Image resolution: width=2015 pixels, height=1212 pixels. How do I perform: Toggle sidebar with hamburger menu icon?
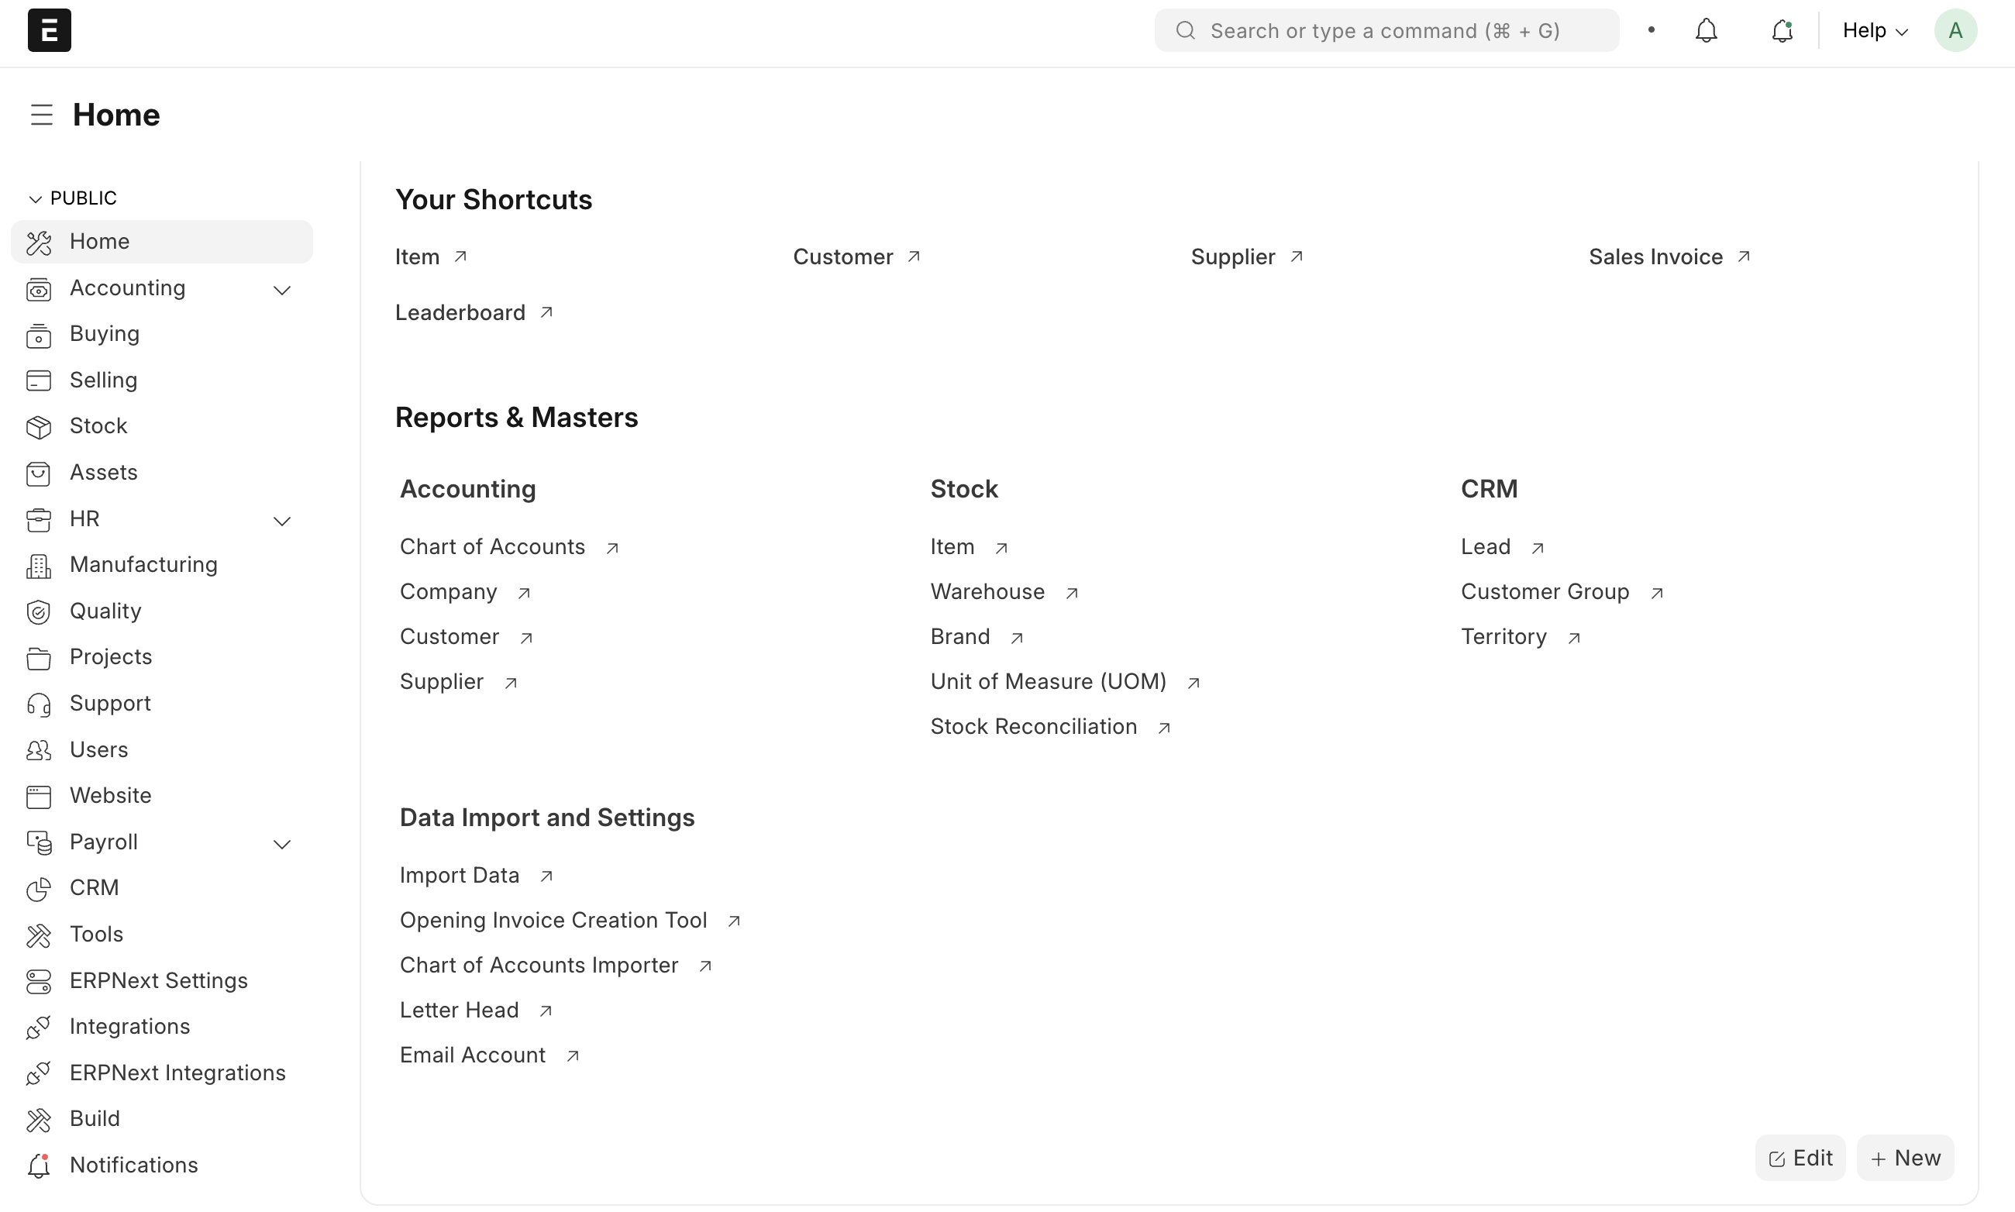[x=42, y=115]
